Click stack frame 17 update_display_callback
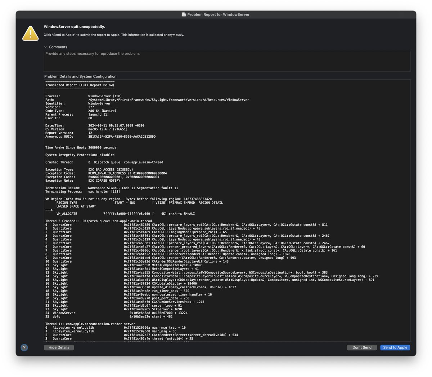Viewport: 432px width, 377px height. pos(141,287)
